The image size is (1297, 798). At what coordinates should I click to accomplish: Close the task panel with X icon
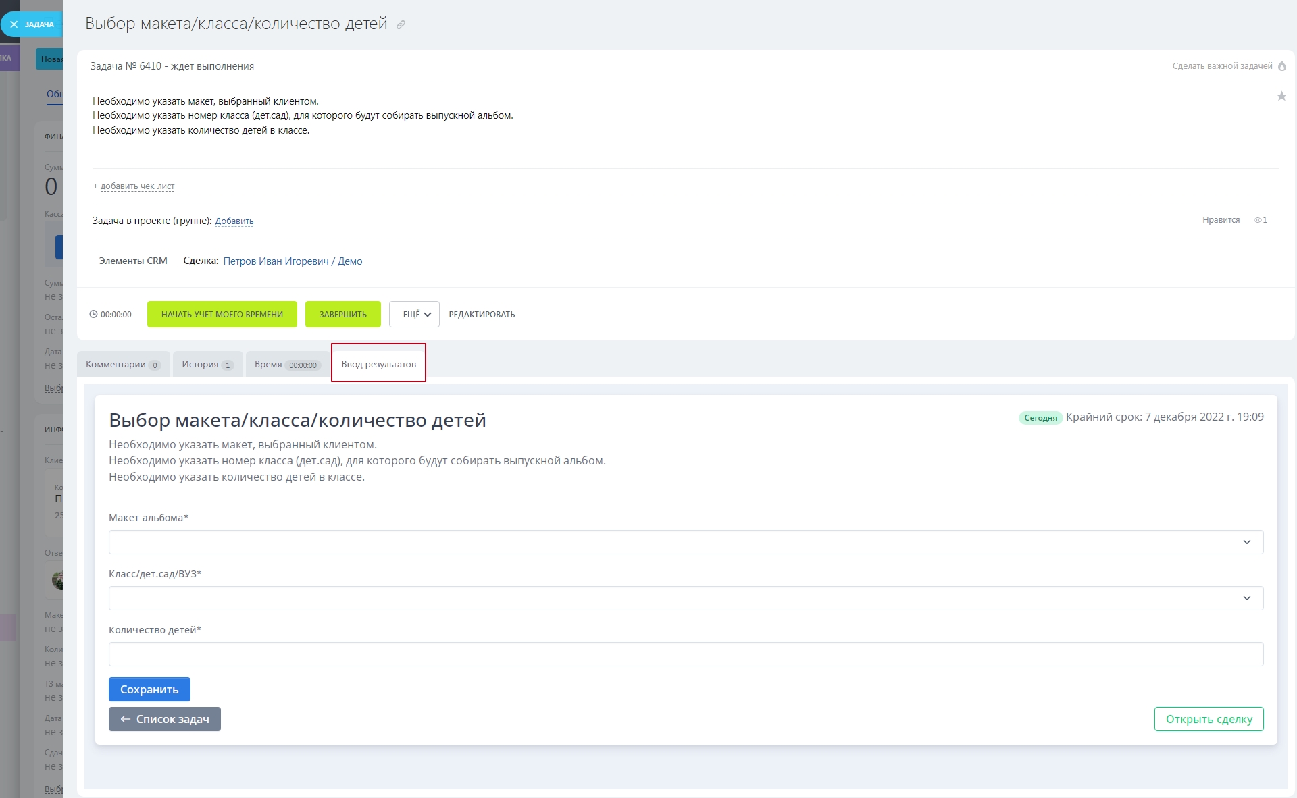click(x=14, y=24)
